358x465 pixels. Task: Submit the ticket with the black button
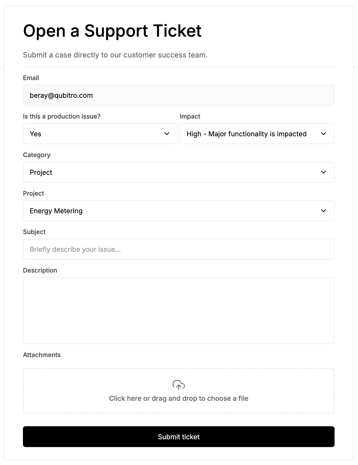tap(179, 437)
